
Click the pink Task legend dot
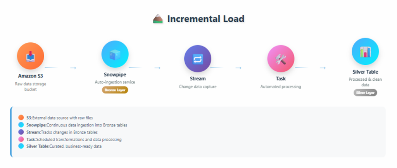click(x=21, y=139)
